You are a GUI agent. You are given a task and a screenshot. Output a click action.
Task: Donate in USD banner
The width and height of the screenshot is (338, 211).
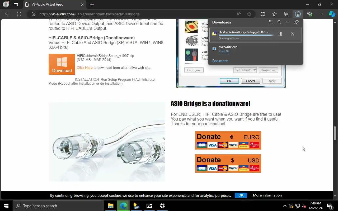[228, 164]
